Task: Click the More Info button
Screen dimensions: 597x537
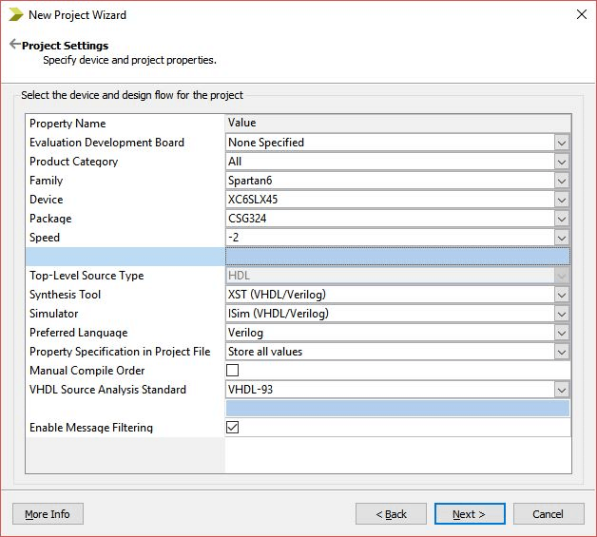Action: click(48, 514)
